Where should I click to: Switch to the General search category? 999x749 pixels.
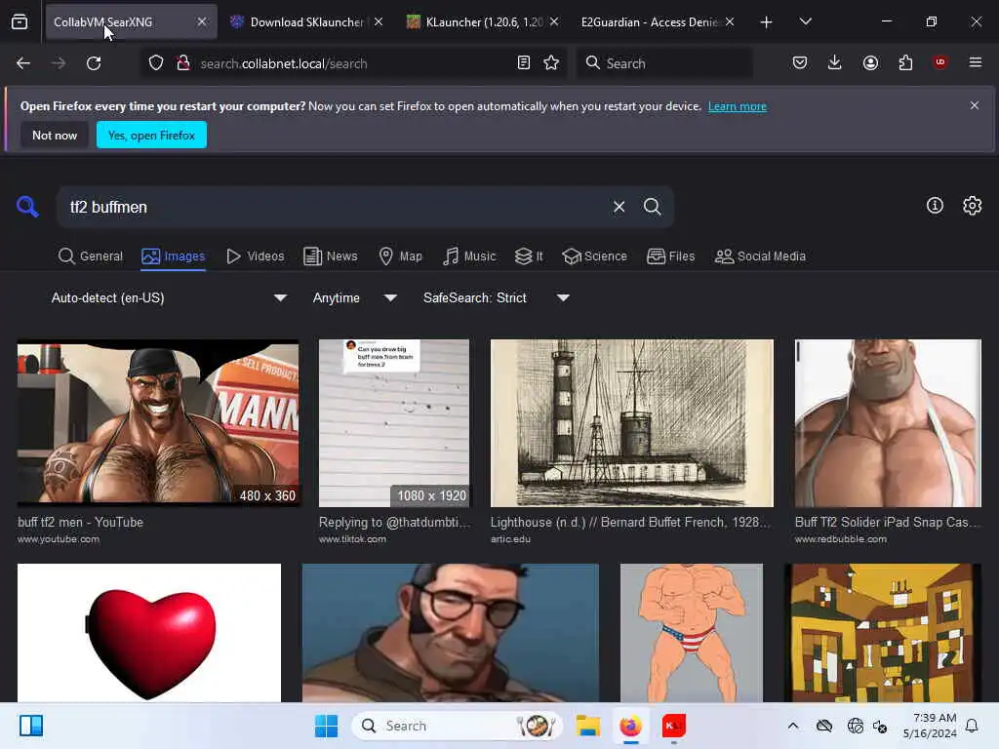click(x=91, y=256)
